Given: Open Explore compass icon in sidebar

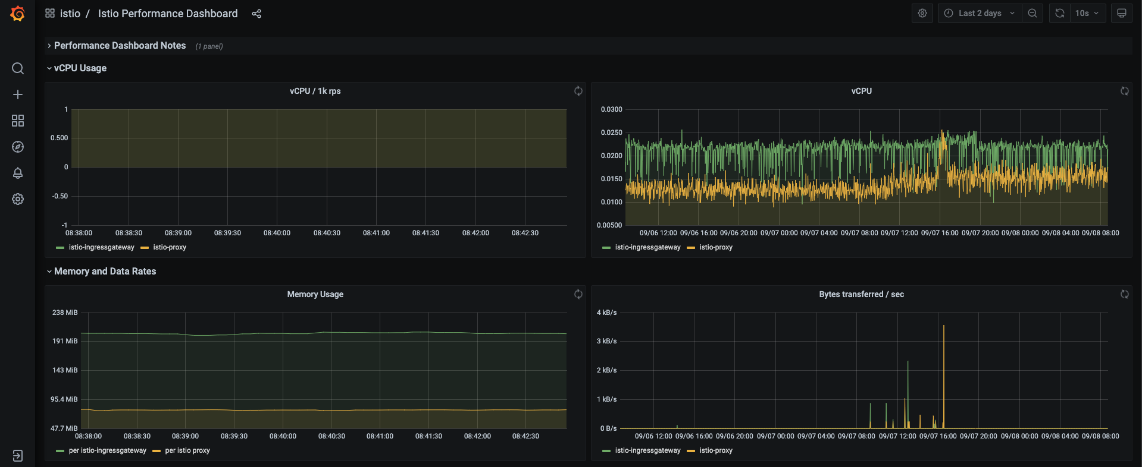Looking at the screenshot, I should (x=18, y=147).
